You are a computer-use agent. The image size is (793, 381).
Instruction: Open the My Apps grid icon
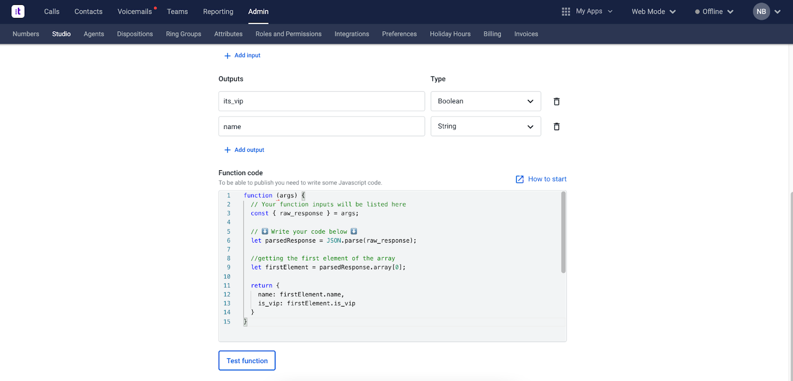click(x=566, y=11)
